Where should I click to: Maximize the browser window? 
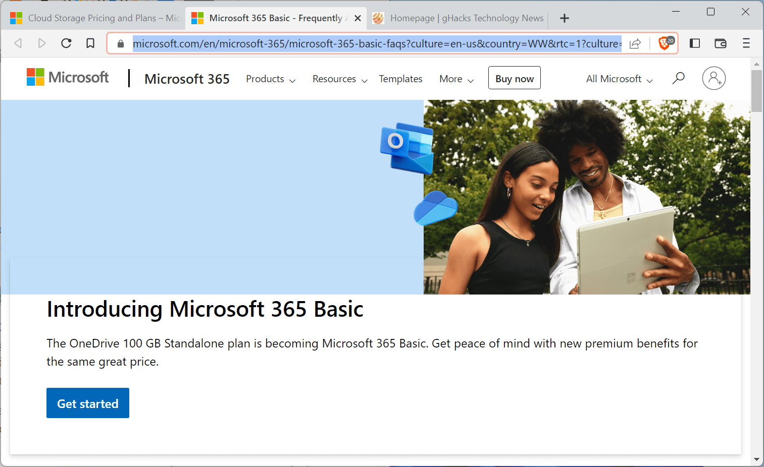click(710, 11)
